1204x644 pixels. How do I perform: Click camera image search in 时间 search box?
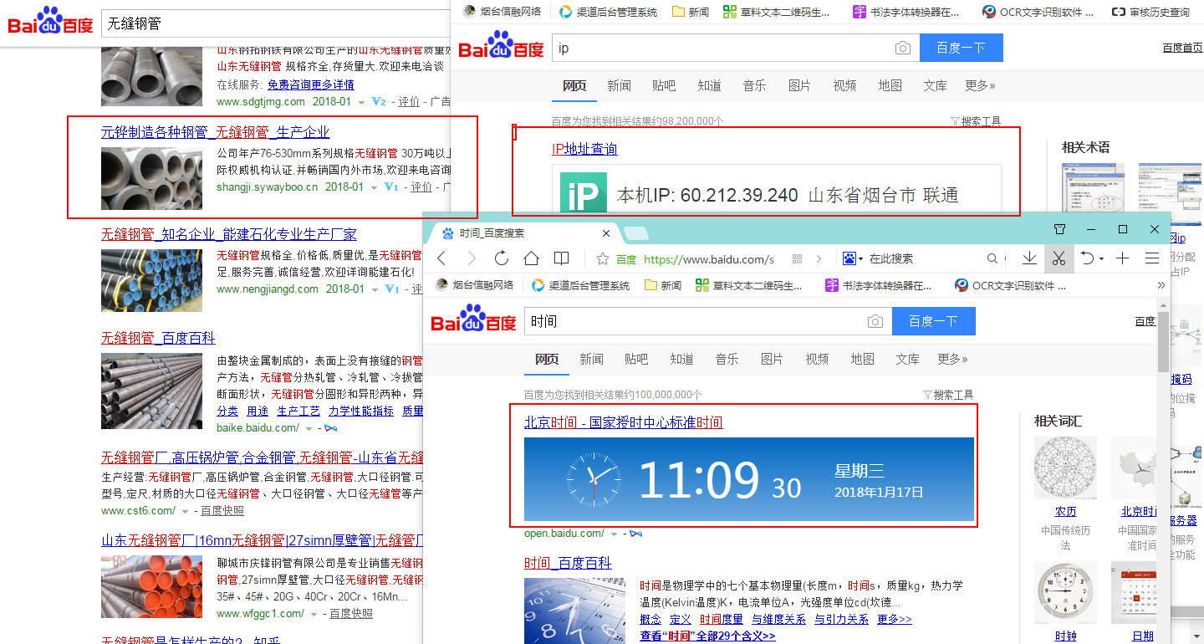coord(875,322)
